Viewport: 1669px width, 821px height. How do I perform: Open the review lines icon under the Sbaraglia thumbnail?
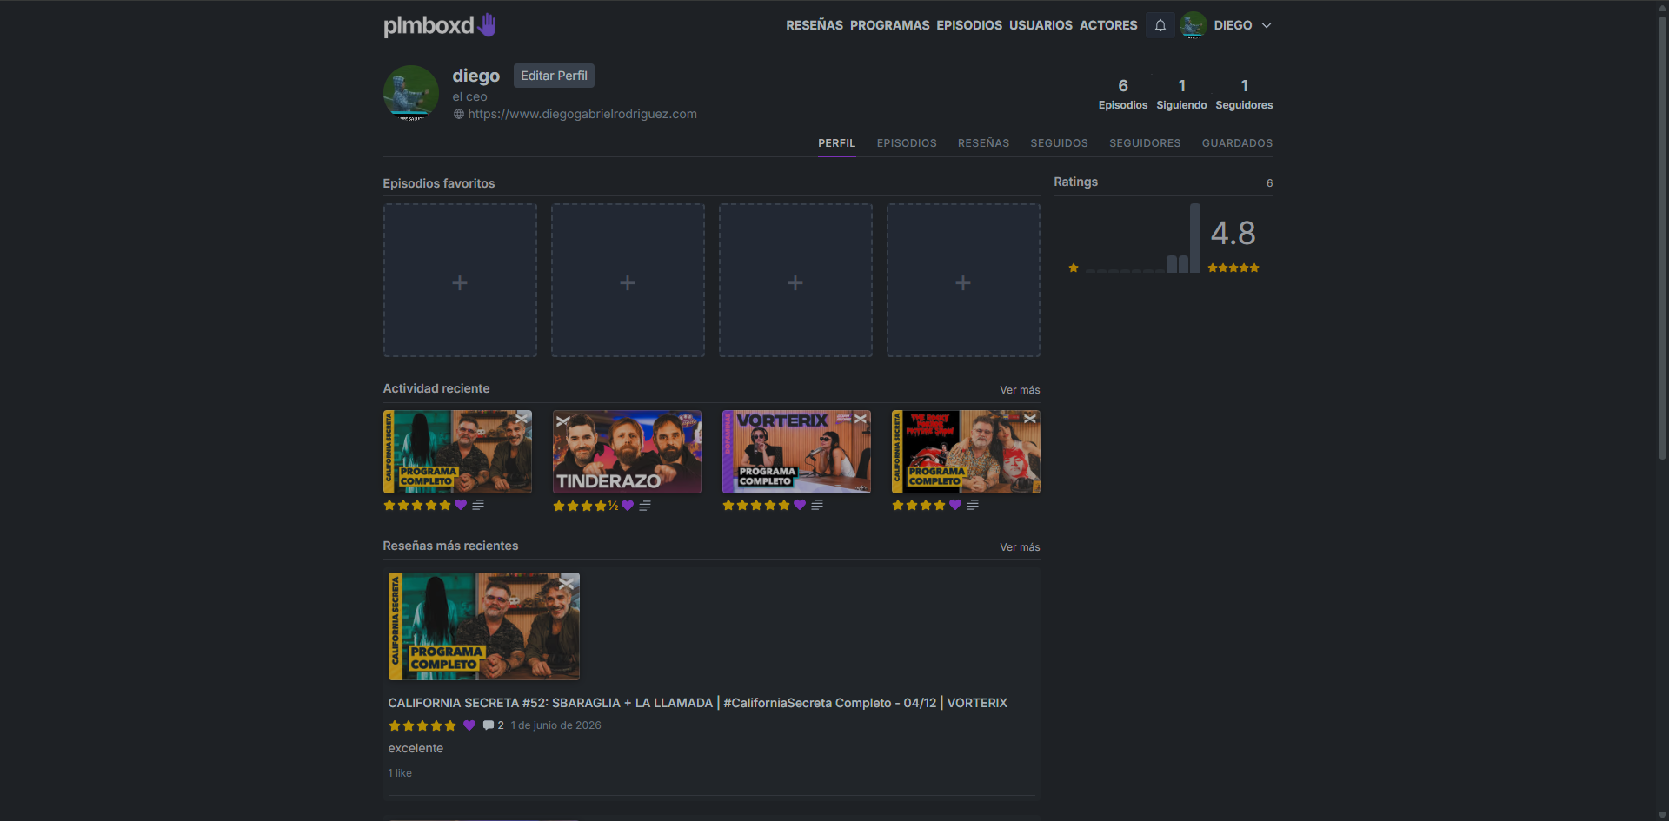coord(478,505)
